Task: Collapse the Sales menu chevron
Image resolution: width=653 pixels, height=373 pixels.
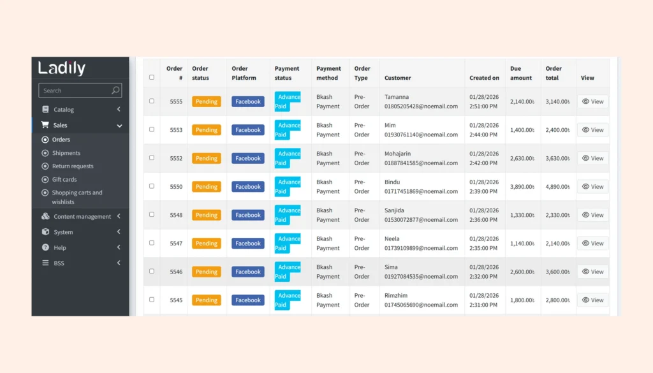Action: pos(119,126)
